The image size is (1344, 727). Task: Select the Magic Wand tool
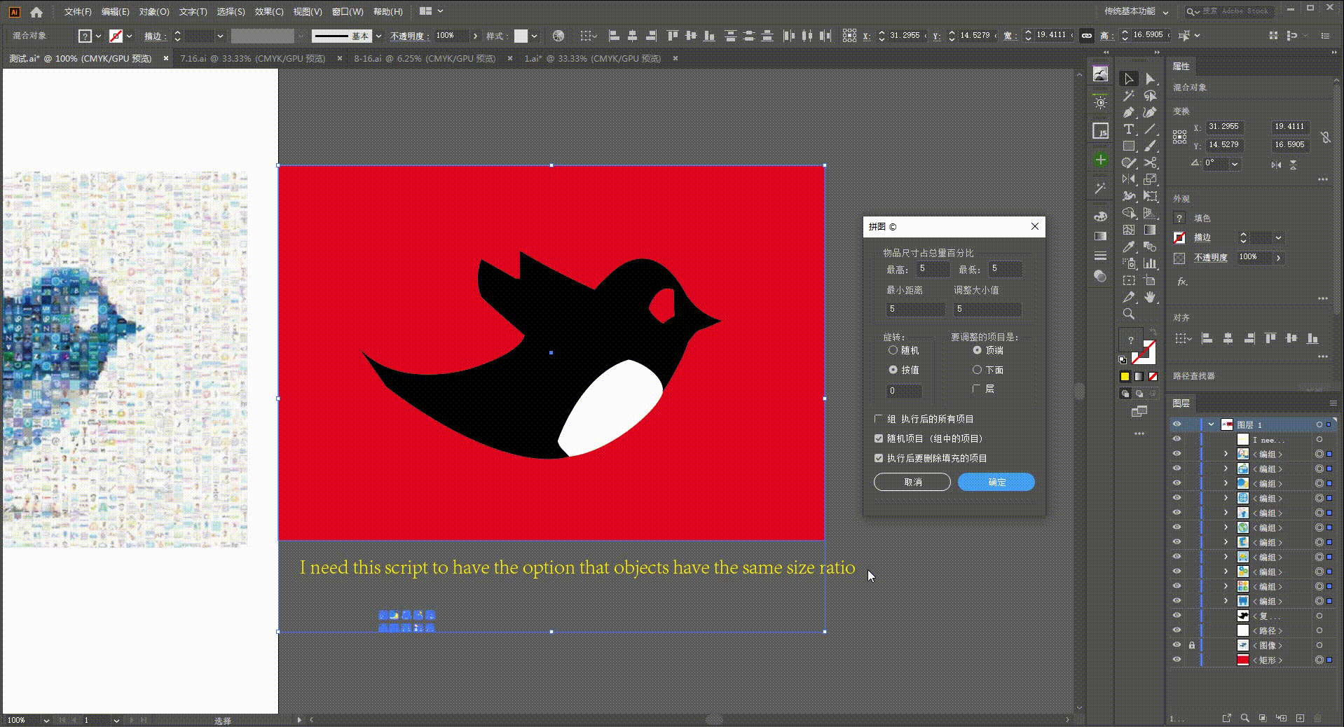tap(1128, 96)
